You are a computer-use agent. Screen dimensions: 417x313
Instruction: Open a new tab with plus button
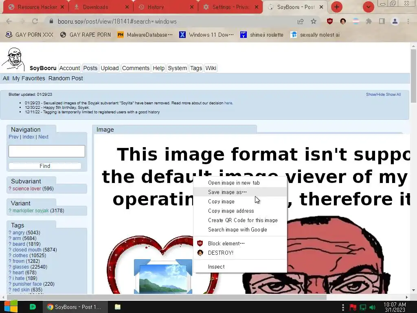337,7
